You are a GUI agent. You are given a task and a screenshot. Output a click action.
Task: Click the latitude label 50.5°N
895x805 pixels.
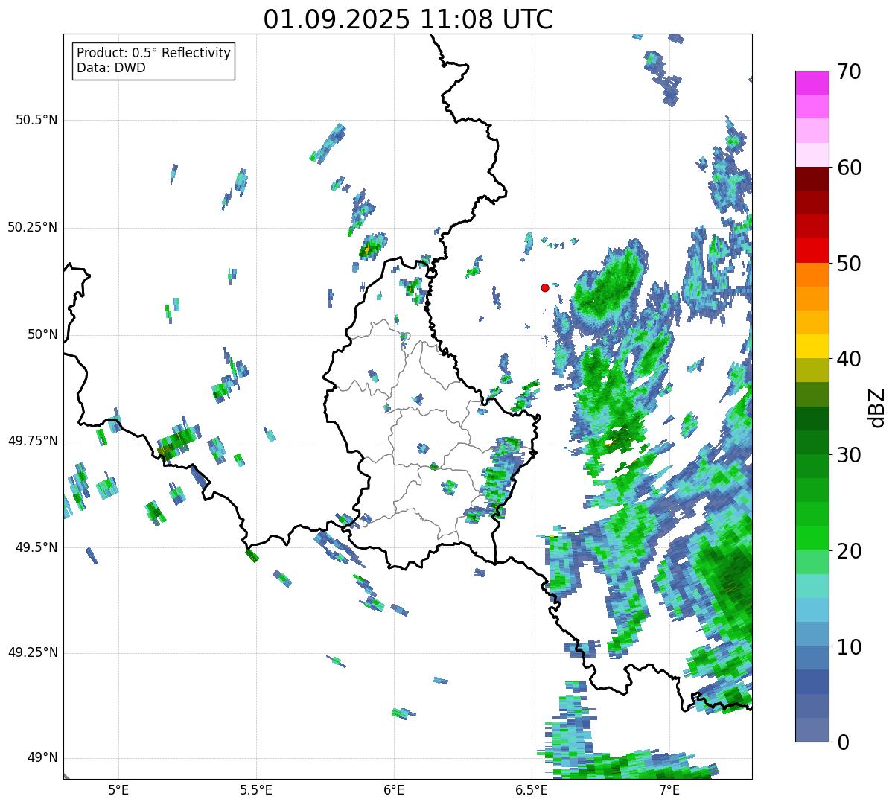36,120
